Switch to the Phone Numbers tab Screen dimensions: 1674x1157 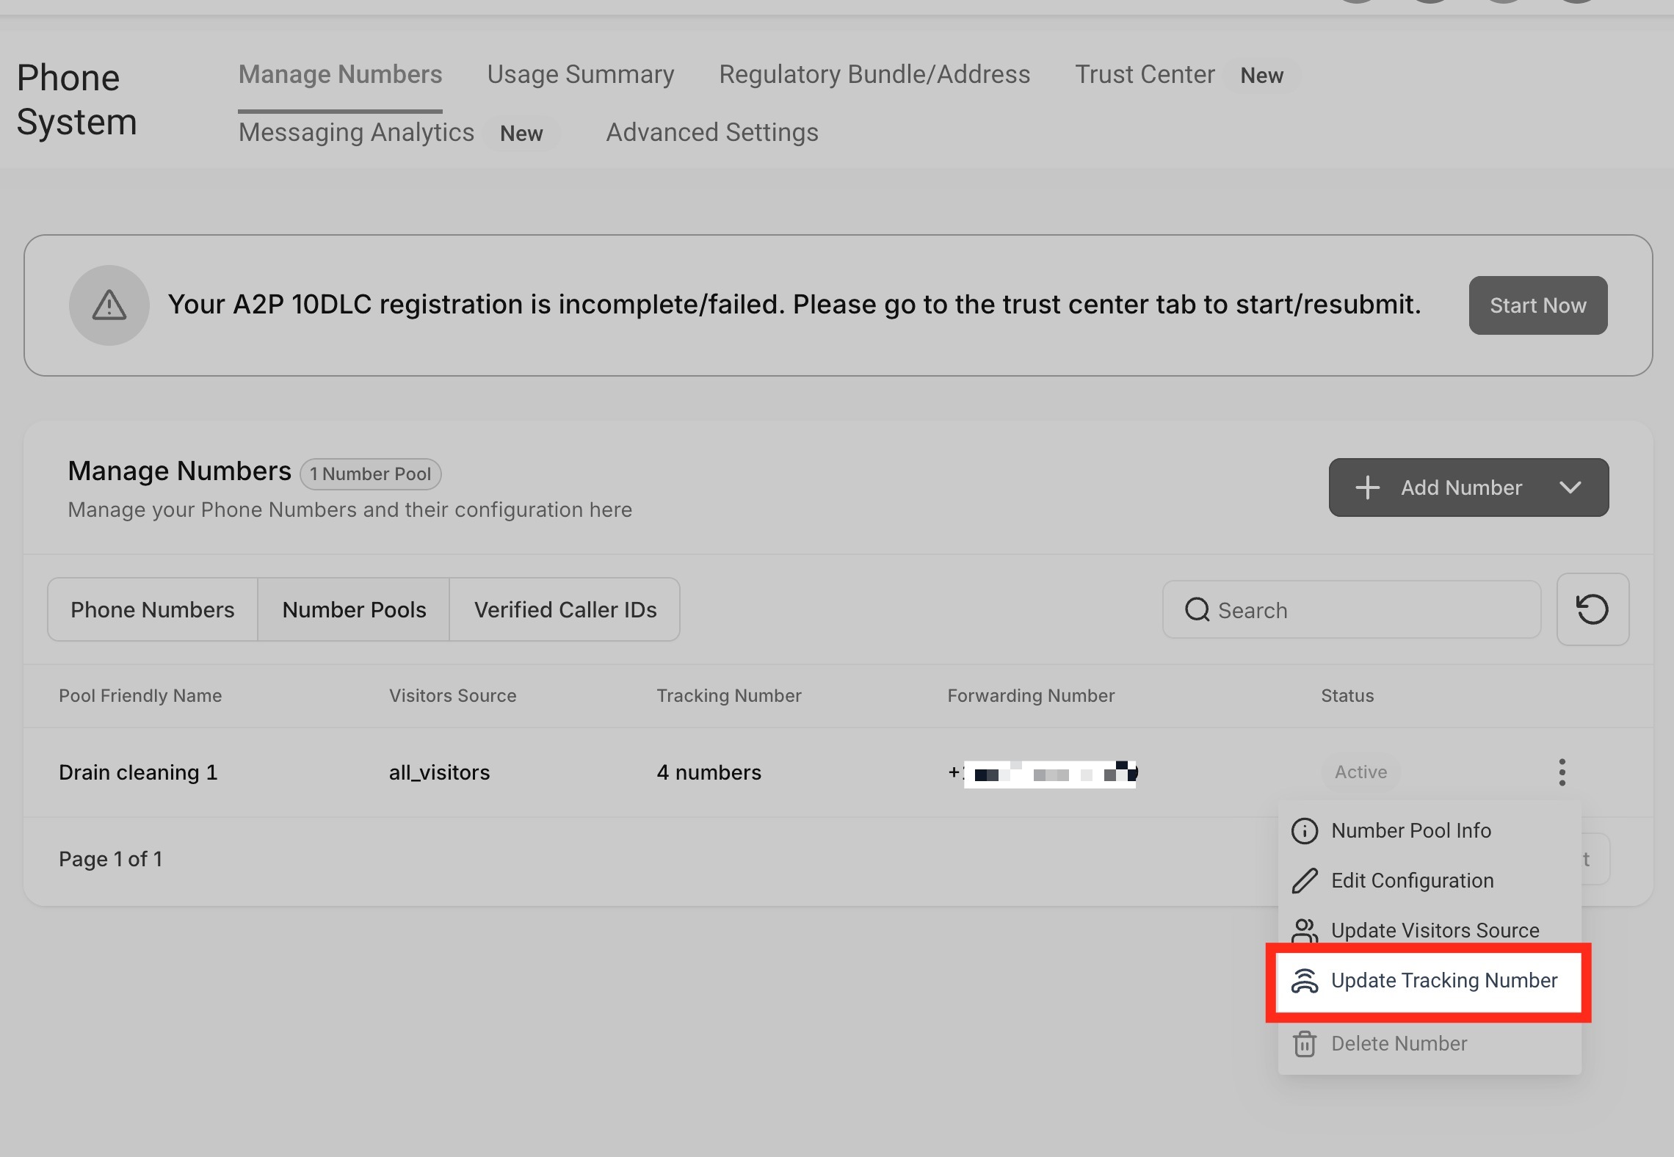(x=153, y=609)
